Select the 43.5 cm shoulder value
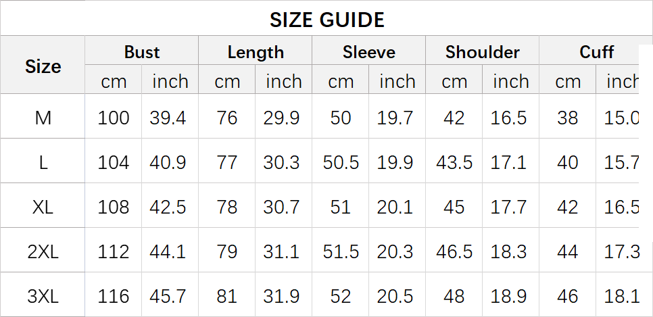The image size is (653, 317). pos(454,162)
